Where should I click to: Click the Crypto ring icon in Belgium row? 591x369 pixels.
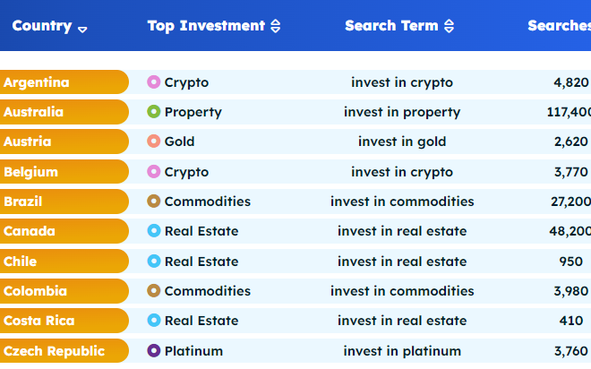[153, 172]
